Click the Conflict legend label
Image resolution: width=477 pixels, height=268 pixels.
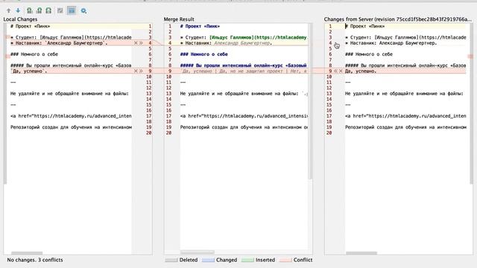[x=303, y=260]
